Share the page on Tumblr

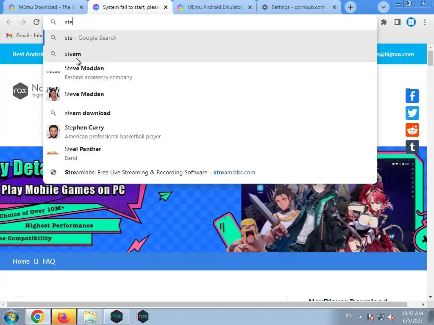pos(412,147)
